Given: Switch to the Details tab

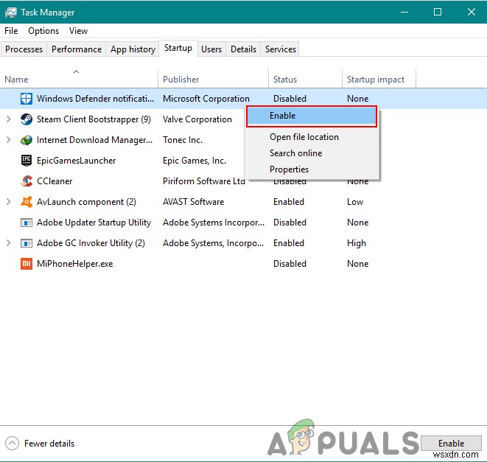Looking at the screenshot, I should coord(243,49).
